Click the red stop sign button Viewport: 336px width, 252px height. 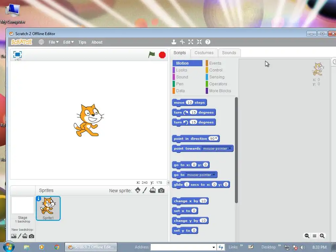[162, 55]
